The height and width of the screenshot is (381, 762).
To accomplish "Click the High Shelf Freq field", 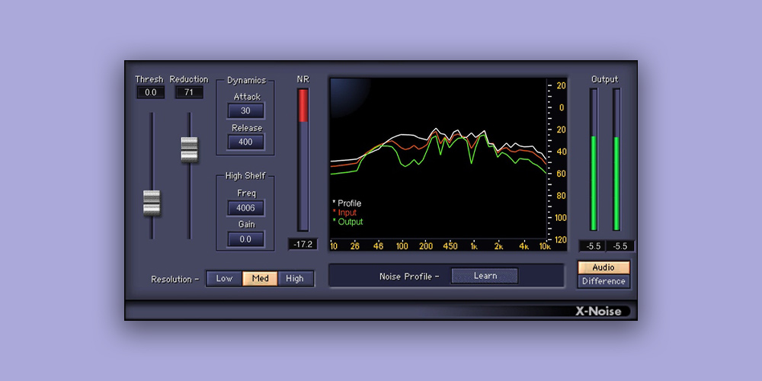I will [x=245, y=208].
